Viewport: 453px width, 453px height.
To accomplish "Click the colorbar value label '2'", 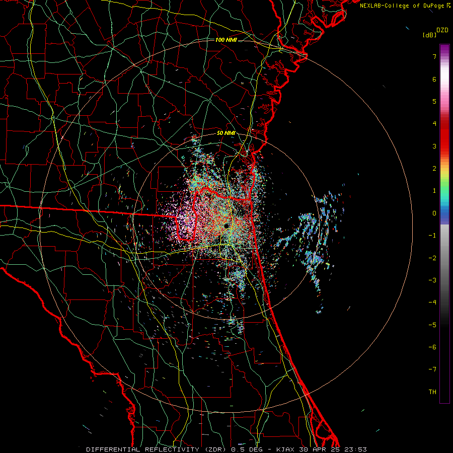I will point(434,169).
